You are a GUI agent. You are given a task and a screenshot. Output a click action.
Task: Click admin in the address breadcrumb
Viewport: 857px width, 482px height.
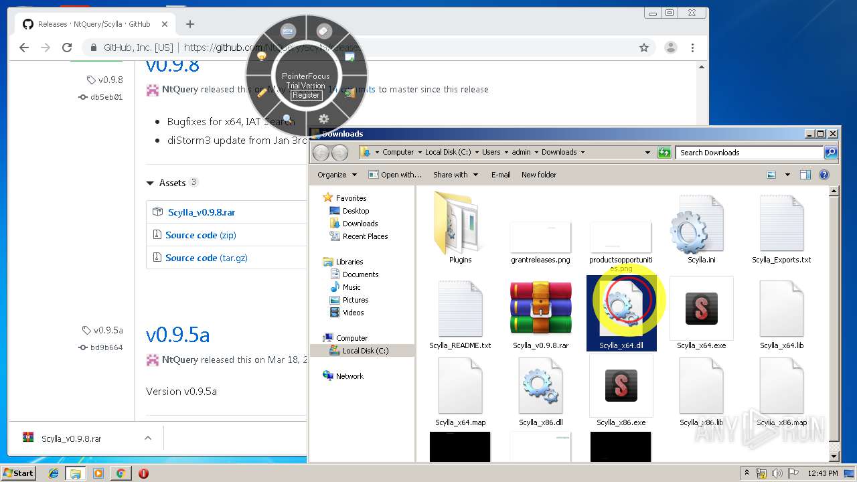521,152
